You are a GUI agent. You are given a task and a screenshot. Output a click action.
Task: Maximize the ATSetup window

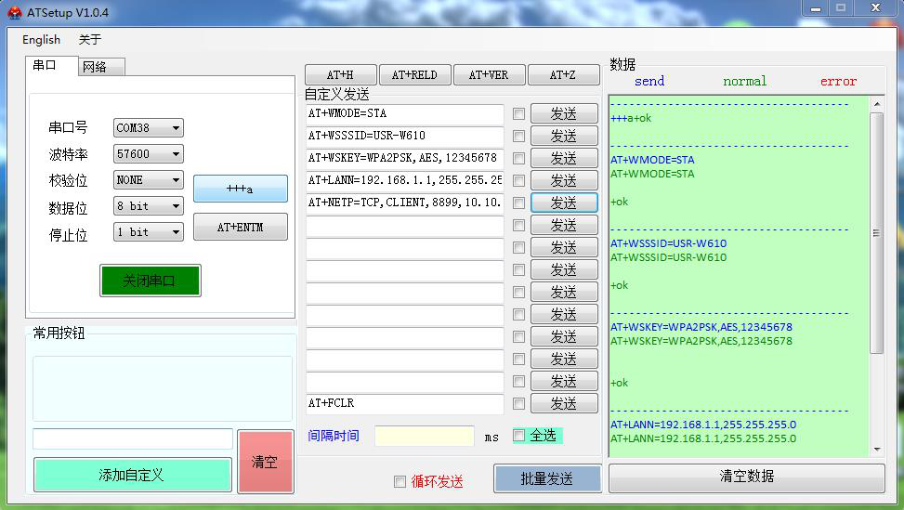pyautogui.click(x=841, y=8)
